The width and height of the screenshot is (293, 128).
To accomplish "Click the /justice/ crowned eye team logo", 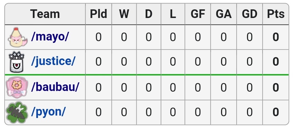I will (x=17, y=62).
